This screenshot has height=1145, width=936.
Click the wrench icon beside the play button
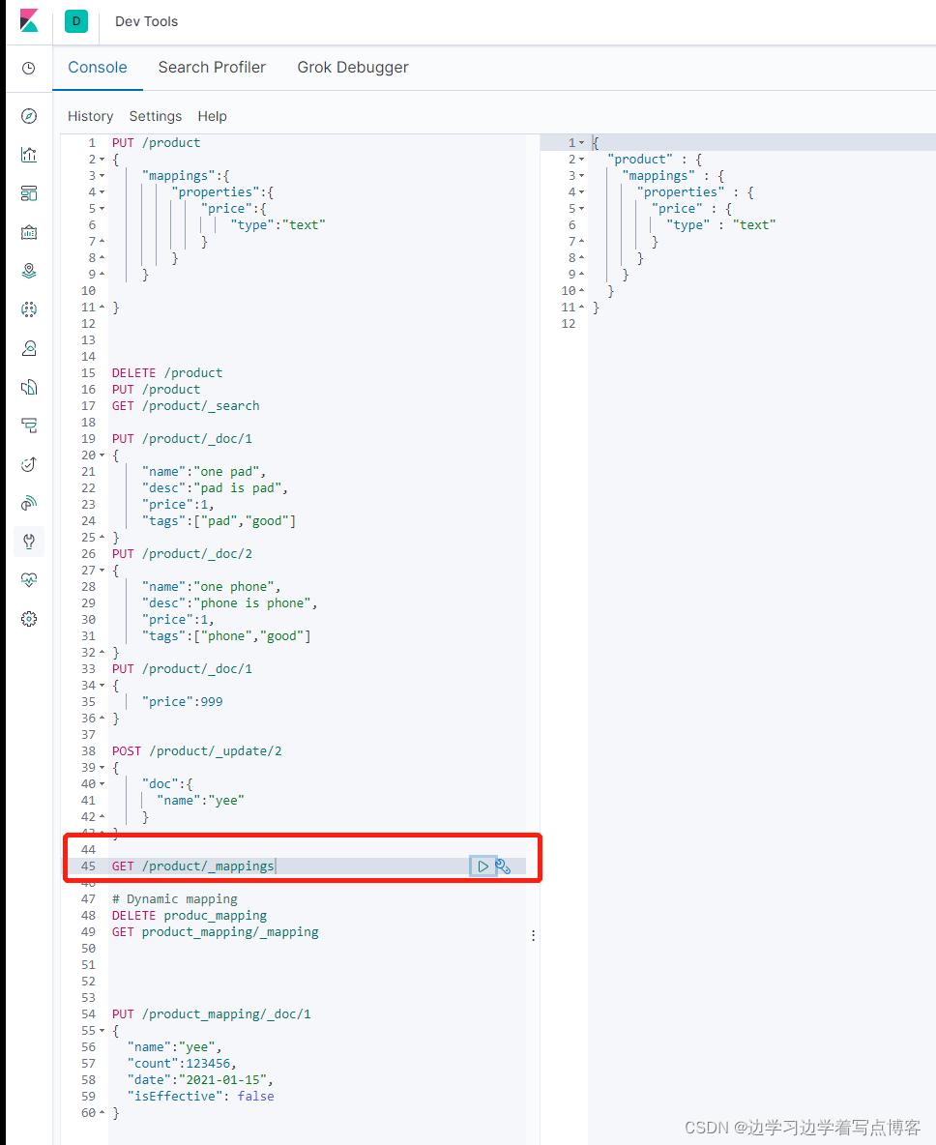tap(504, 866)
